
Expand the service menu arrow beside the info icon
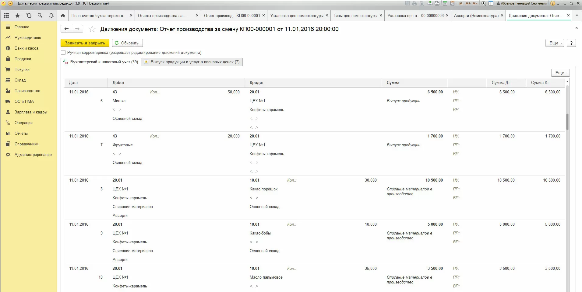(x=558, y=4)
